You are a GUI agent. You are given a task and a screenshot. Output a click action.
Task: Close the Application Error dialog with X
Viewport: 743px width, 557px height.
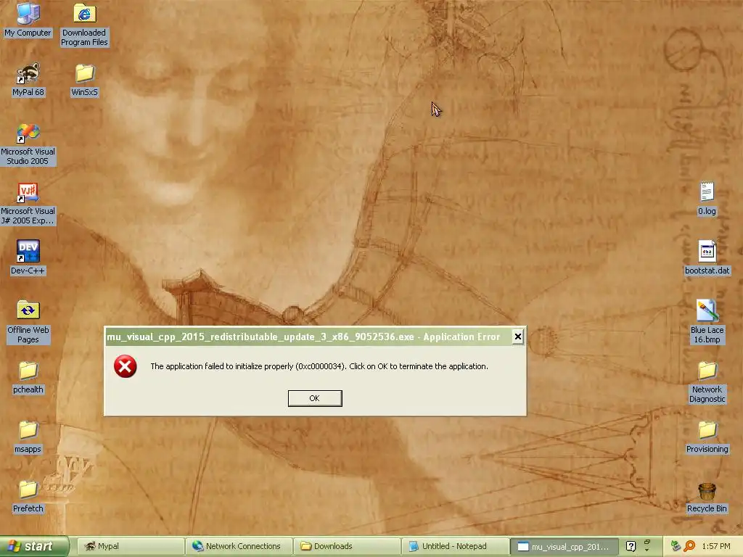518,337
